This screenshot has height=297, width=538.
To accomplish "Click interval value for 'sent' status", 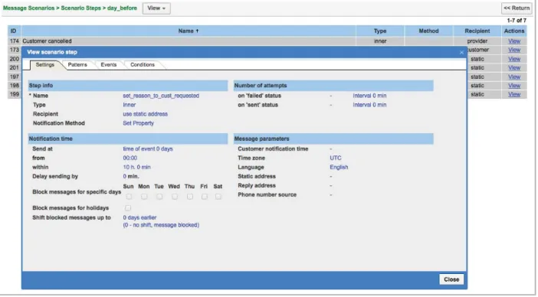I will pos(369,105).
